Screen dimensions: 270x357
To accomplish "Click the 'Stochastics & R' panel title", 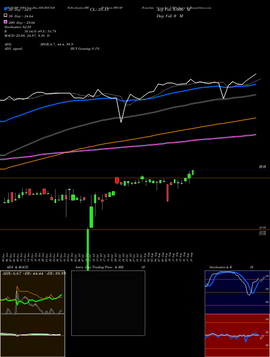I will click(221, 267).
